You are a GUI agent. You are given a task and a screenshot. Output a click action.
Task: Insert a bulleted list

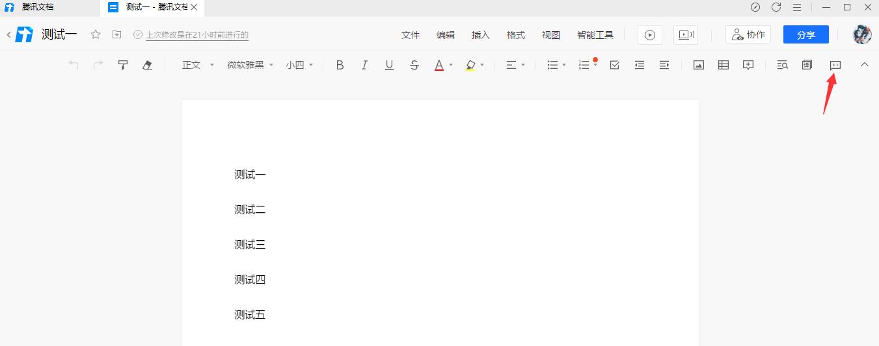pyautogui.click(x=552, y=65)
